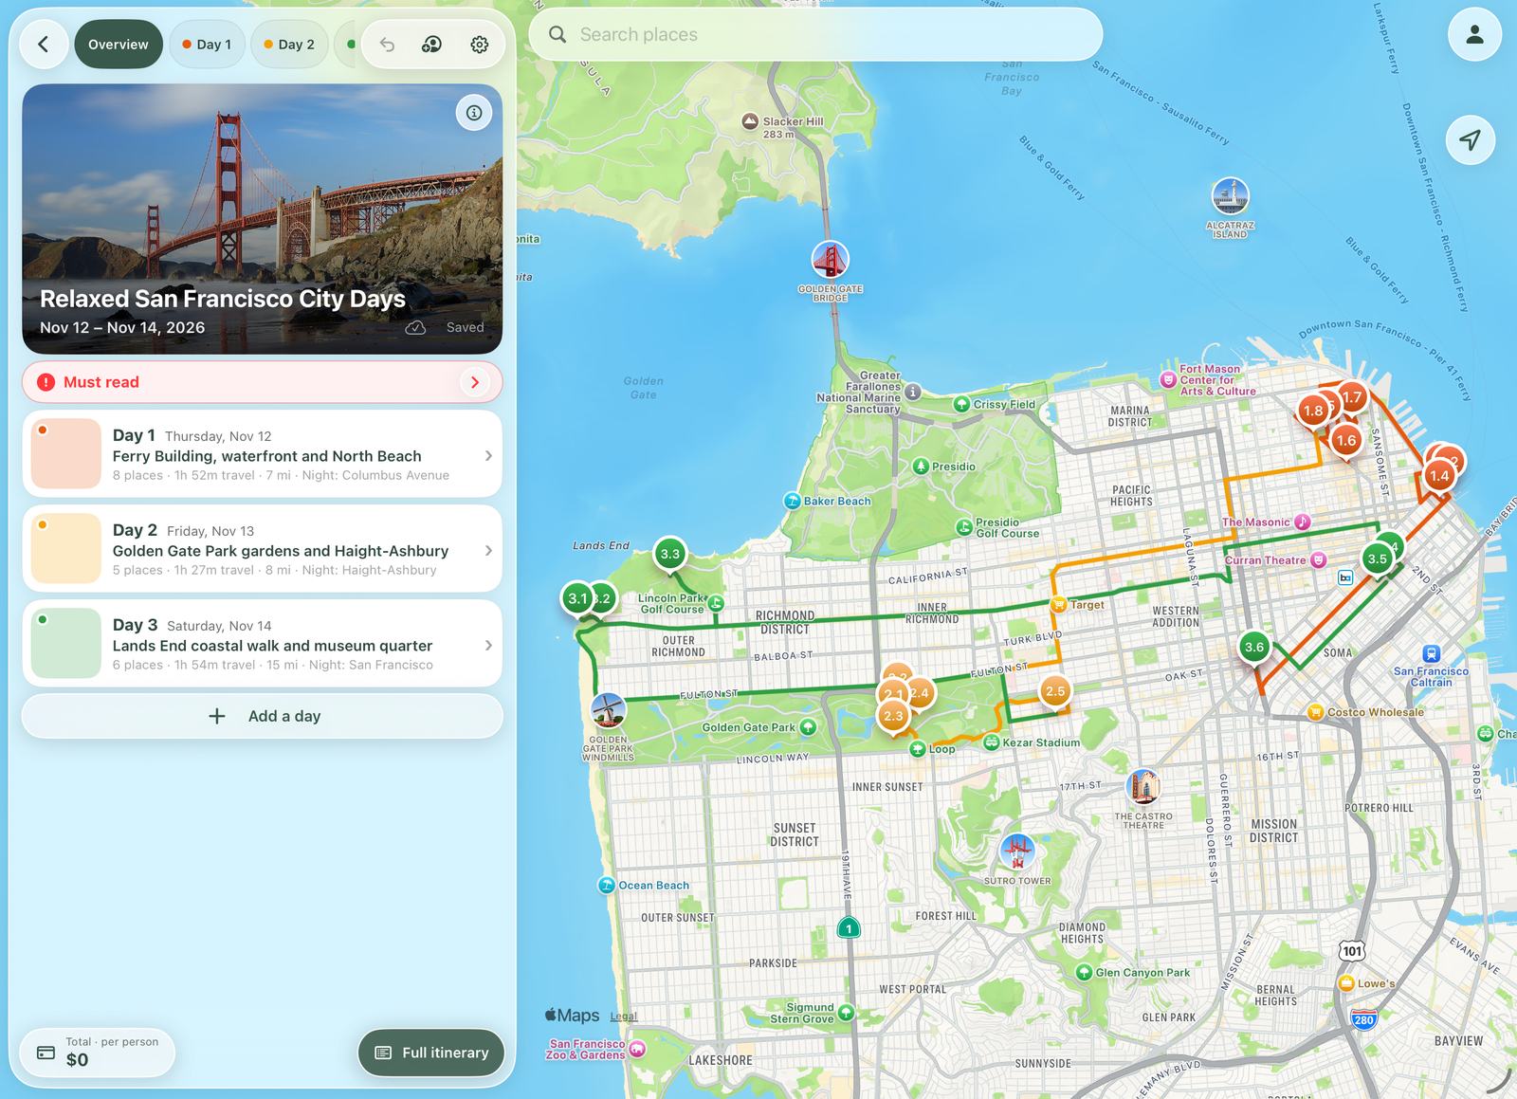Switch to the Day 1 tab
Image resolution: width=1517 pixels, height=1099 pixels.
click(x=207, y=45)
